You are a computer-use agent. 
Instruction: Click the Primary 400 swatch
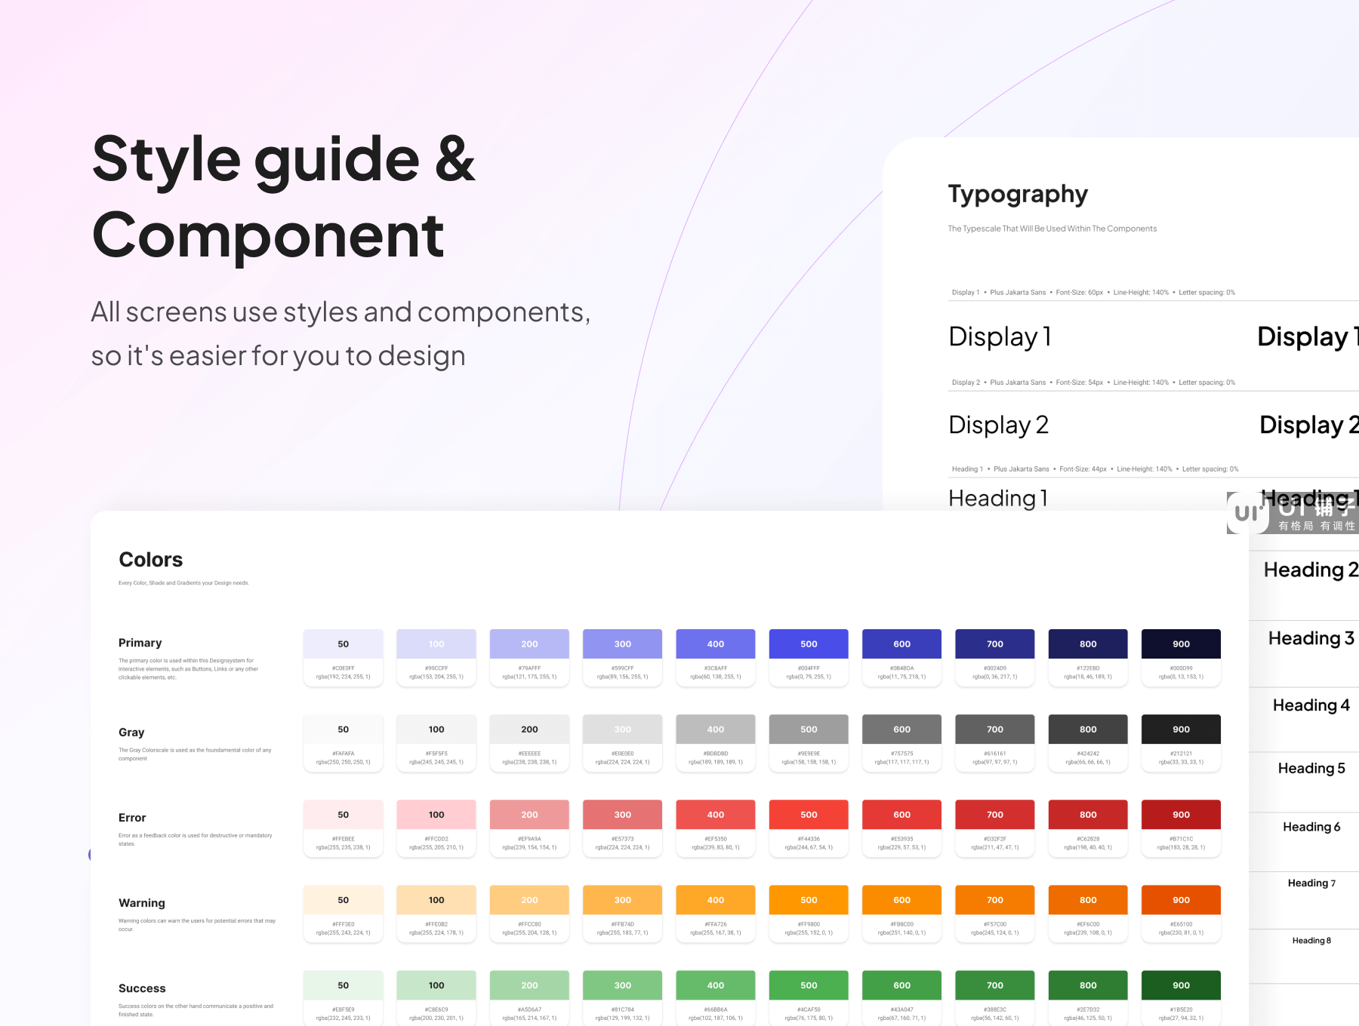click(x=716, y=657)
